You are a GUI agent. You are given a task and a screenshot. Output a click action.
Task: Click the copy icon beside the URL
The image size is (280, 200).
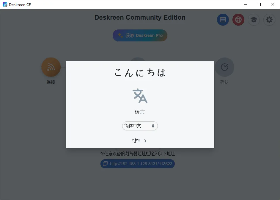click(105, 164)
